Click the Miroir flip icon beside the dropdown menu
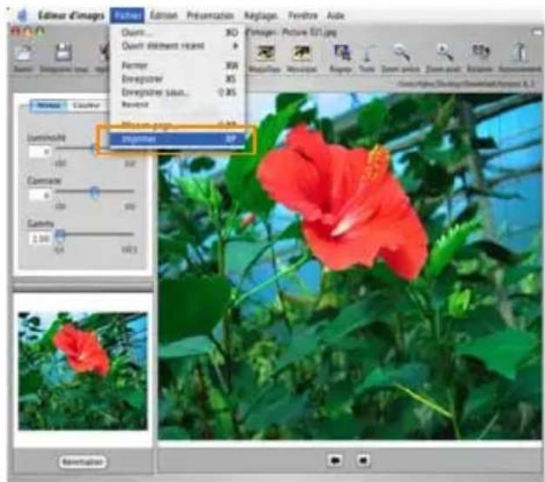This screenshot has width=545, height=482. pos(266,53)
